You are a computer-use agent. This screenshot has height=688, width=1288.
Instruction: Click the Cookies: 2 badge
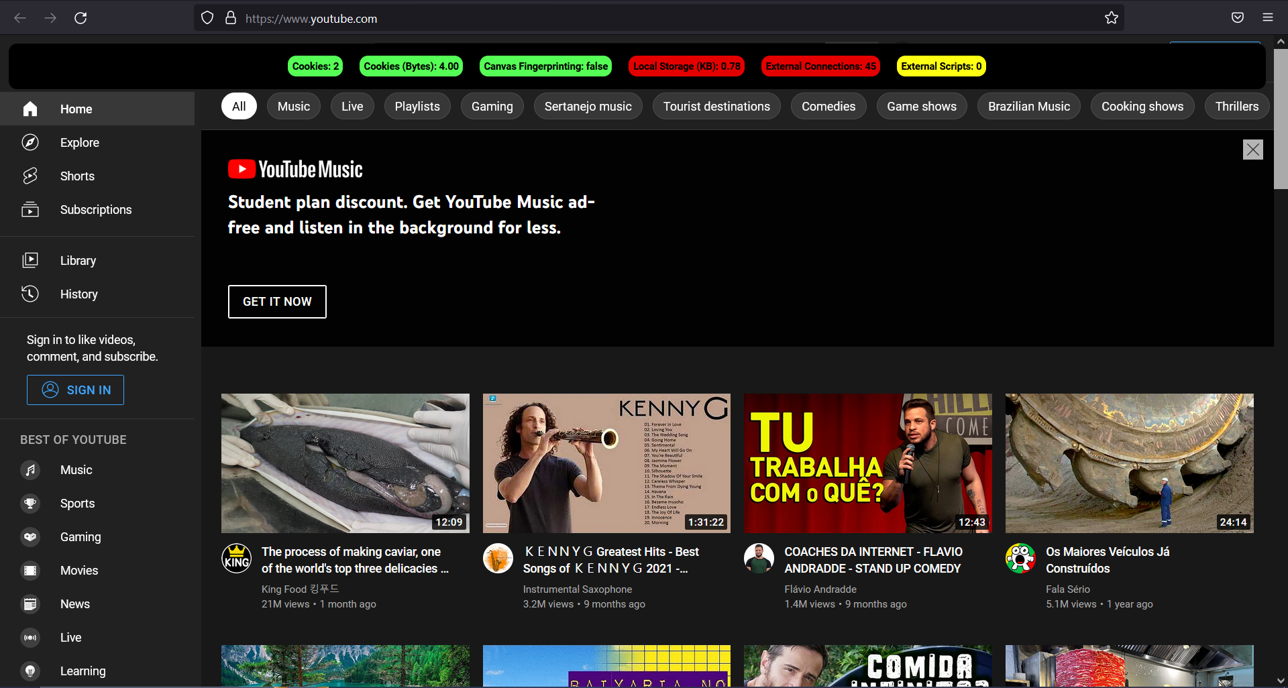pyautogui.click(x=315, y=66)
